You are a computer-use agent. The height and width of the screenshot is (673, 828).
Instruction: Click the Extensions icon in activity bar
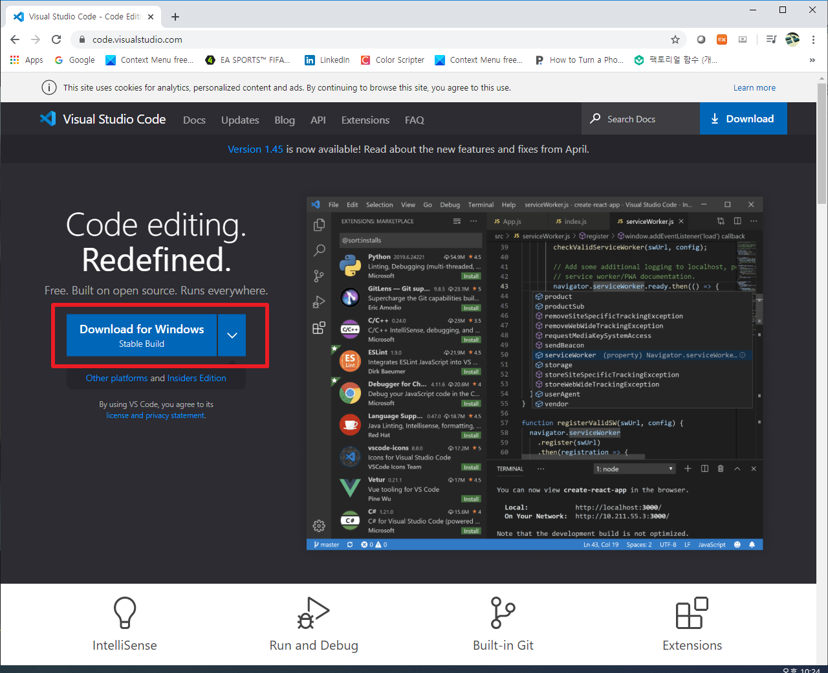tap(319, 328)
